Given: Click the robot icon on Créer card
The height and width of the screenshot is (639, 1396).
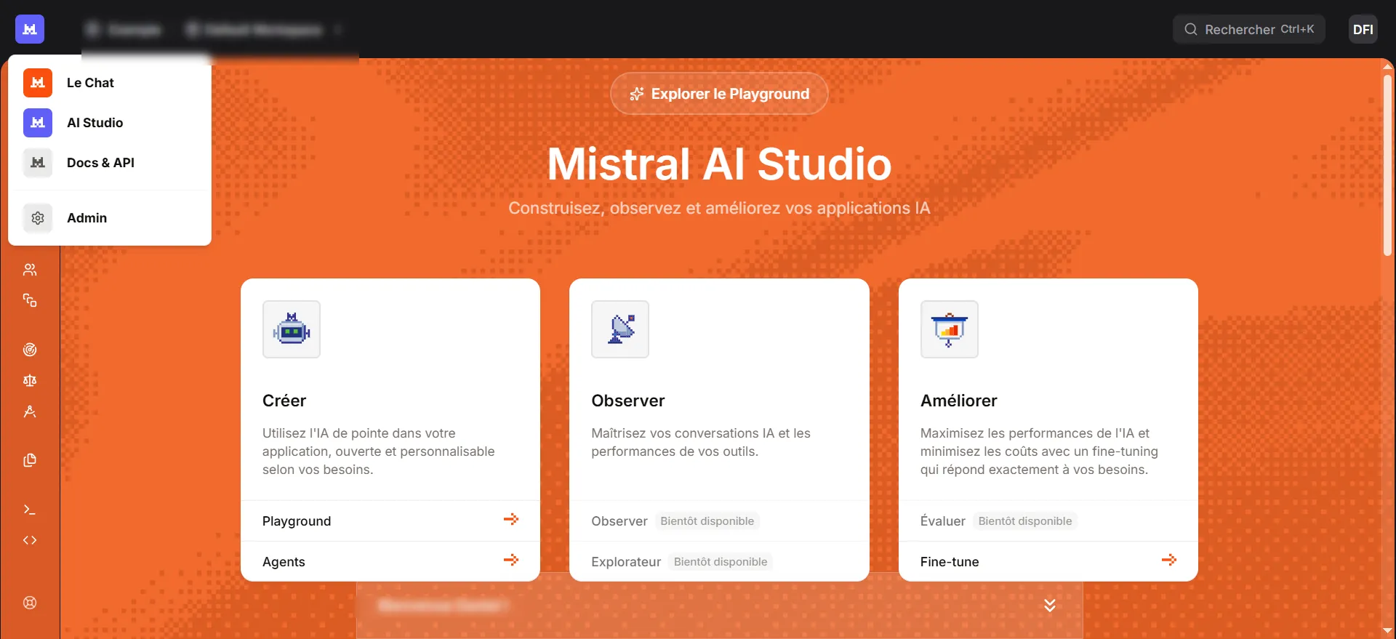Looking at the screenshot, I should click(292, 329).
